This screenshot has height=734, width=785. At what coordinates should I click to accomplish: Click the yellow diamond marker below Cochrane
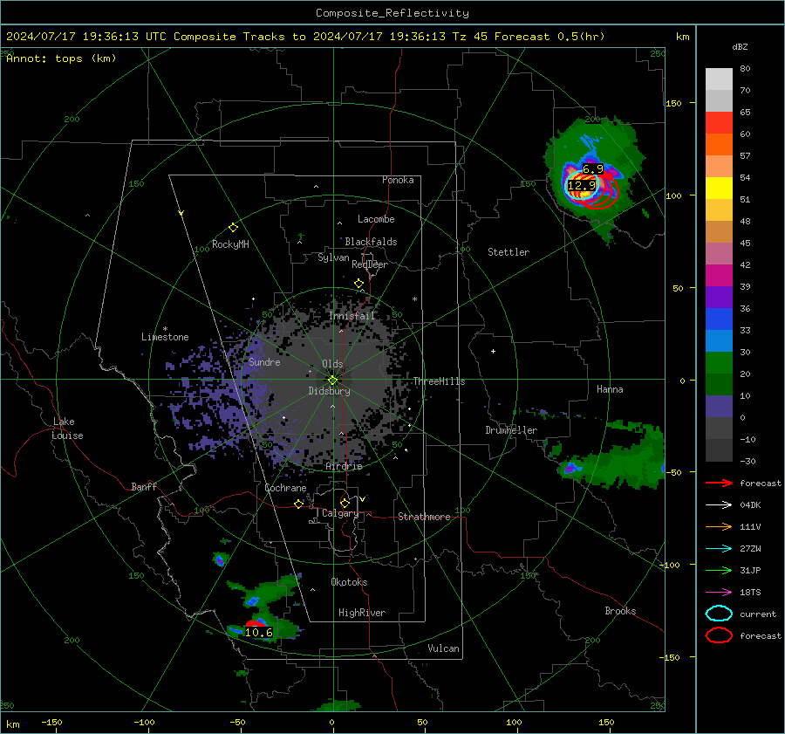[x=298, y=504]
